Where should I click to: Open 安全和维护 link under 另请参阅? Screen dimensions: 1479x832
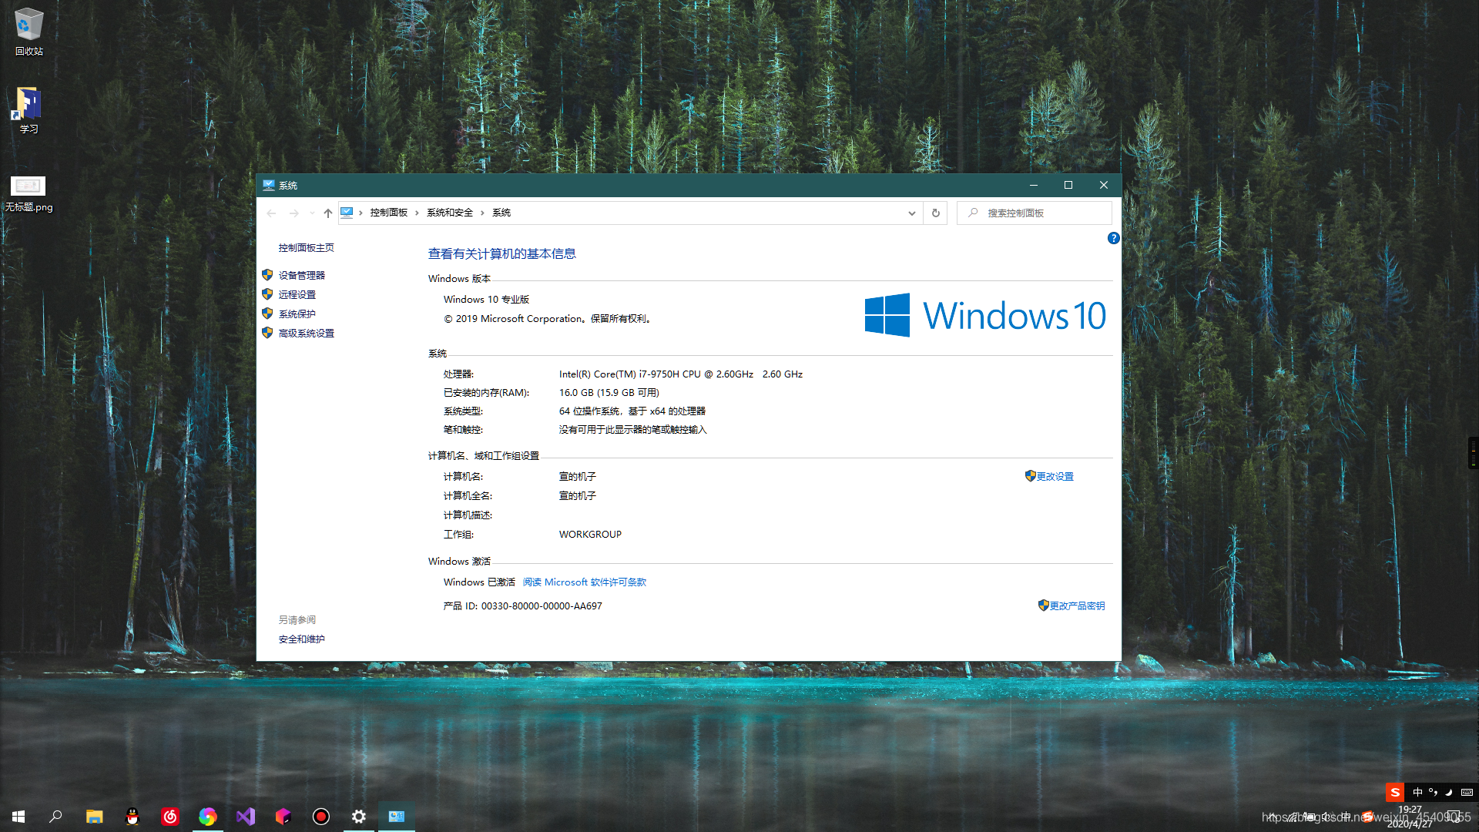[x=301, y=639]
